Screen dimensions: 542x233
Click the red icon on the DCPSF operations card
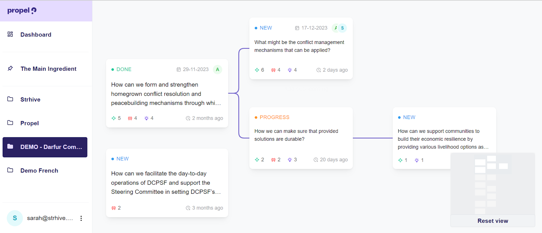(x=113, y=208)
